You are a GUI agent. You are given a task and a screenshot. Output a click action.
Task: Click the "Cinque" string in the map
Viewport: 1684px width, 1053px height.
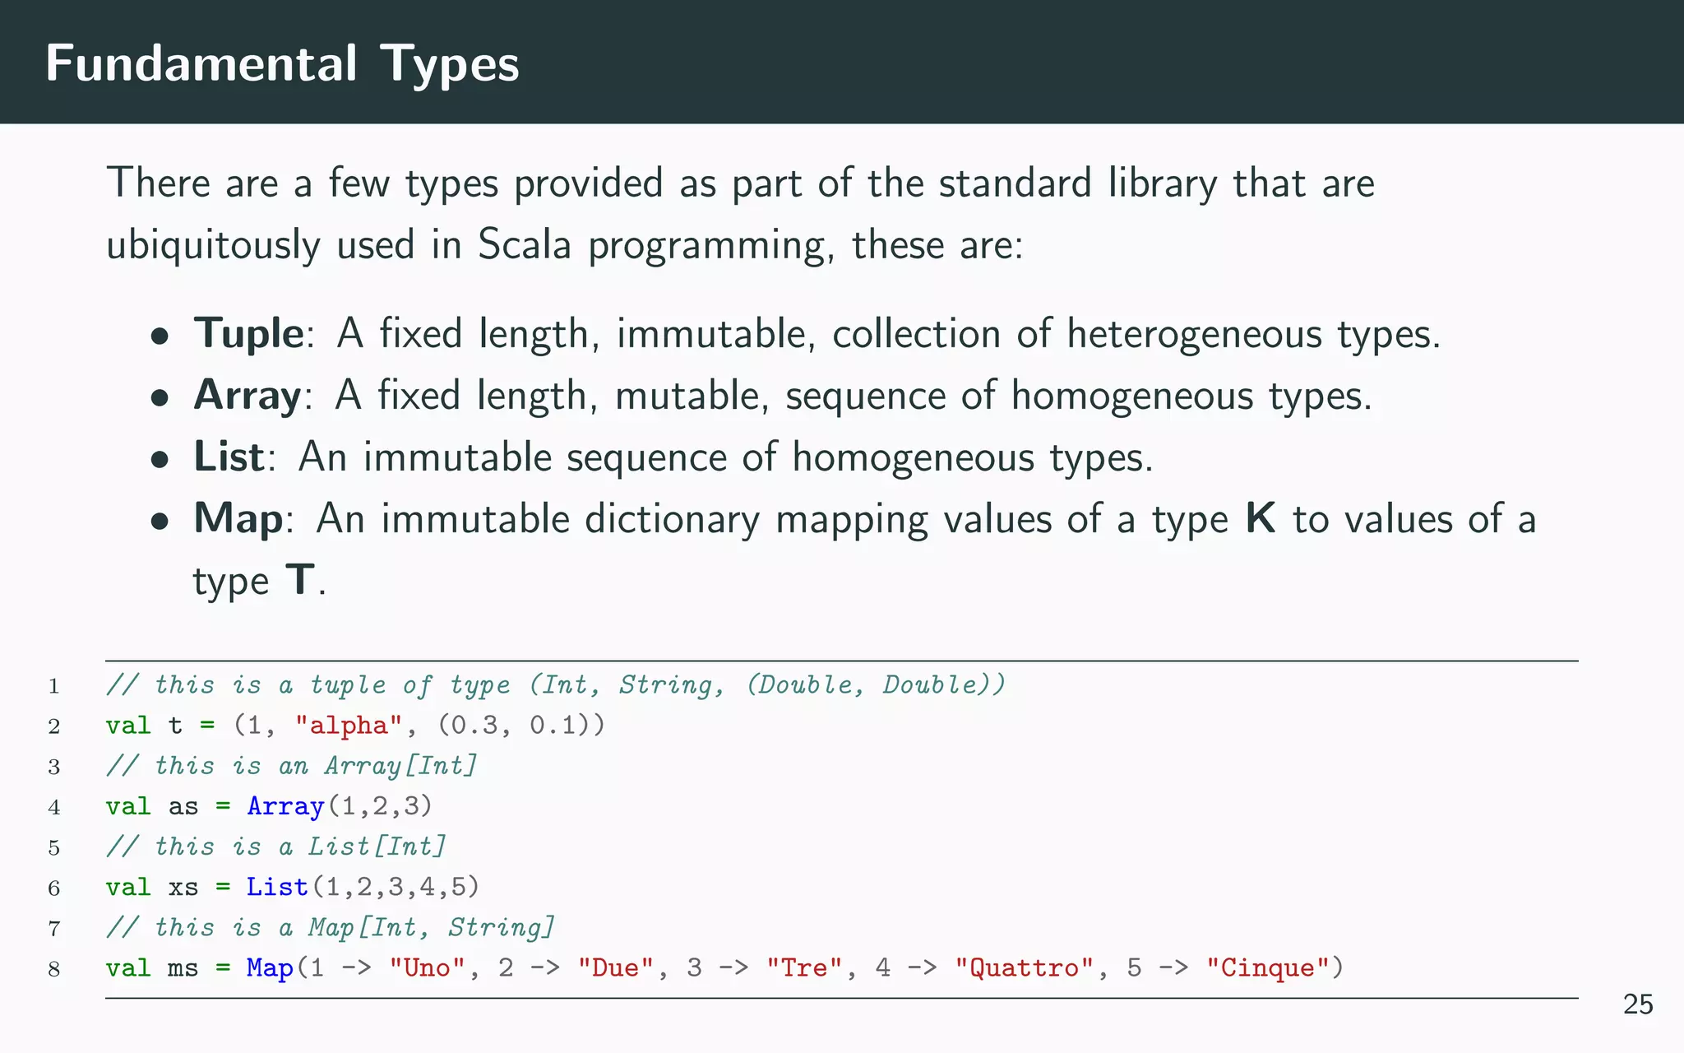coord(1267,968)
